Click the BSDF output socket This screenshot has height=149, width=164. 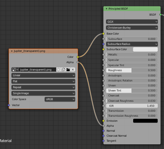click(x=160, y=15)
